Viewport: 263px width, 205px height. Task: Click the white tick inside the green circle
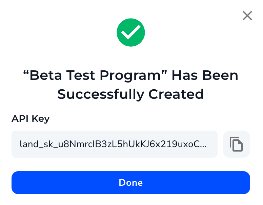point(131,32)
